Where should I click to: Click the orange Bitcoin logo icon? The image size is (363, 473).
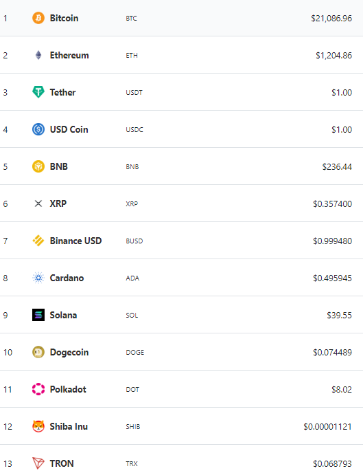[x=38, y=18]
